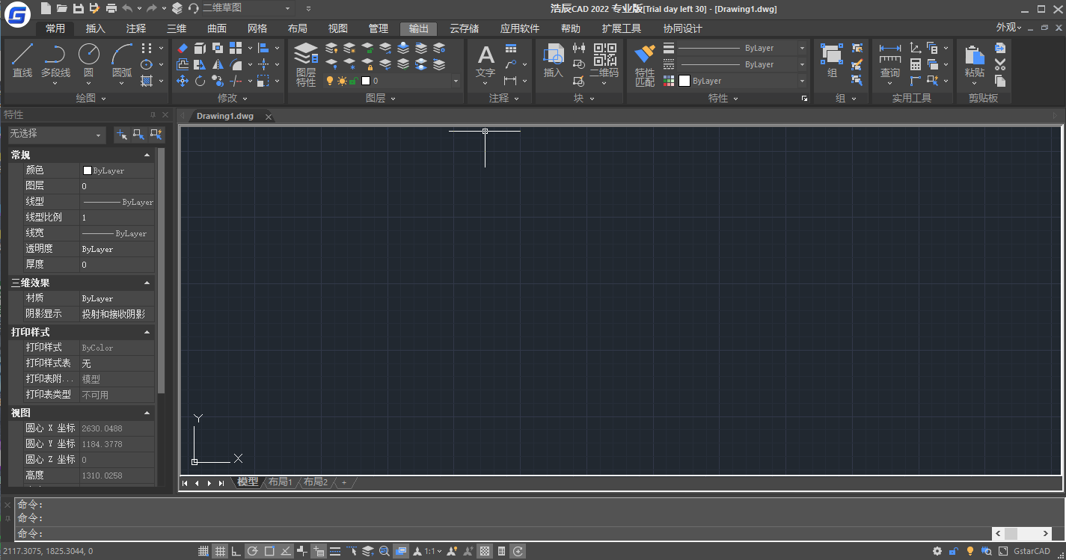Collapse the 三维效果 section
The height and width of the screenshot is (560, 1066).
point(147,283)
